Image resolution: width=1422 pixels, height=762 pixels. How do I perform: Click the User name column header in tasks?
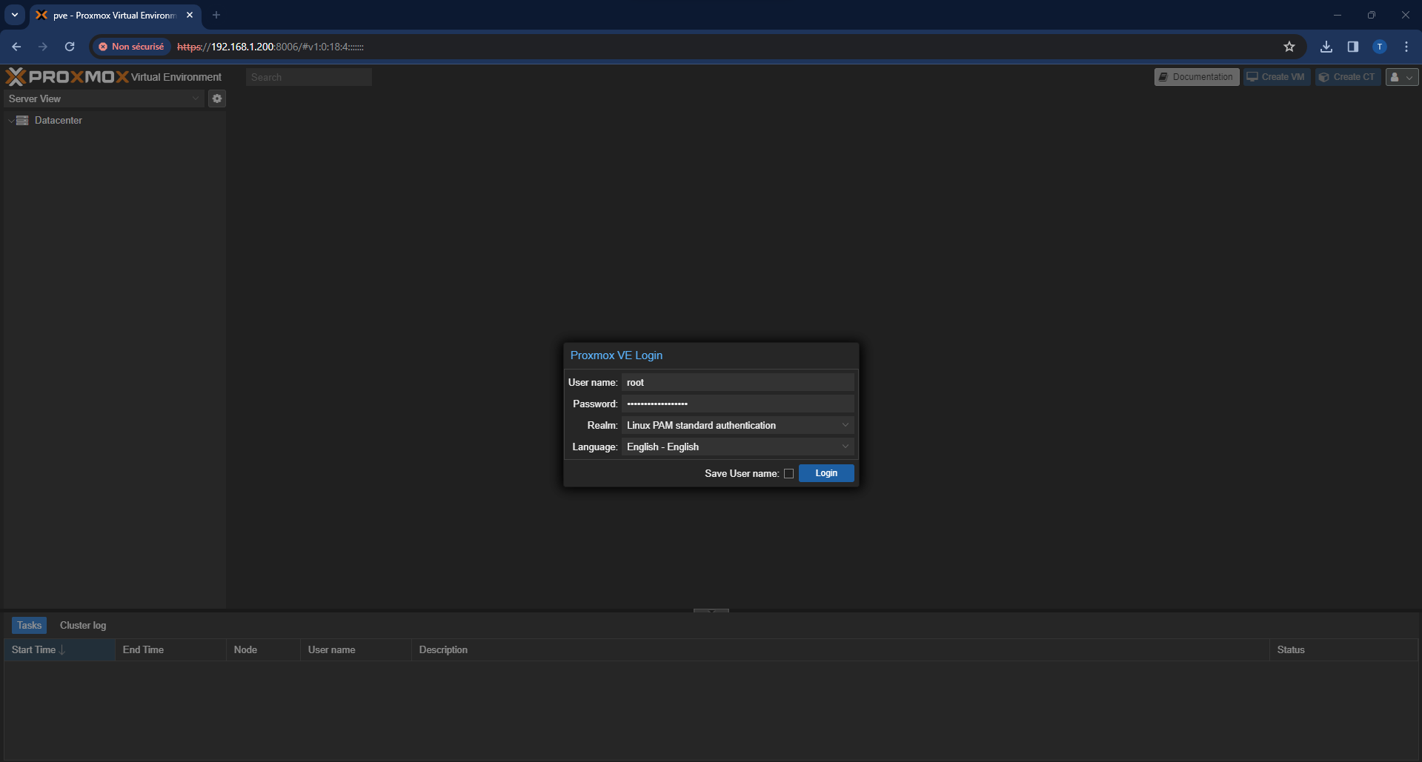[x=356, y=649]
